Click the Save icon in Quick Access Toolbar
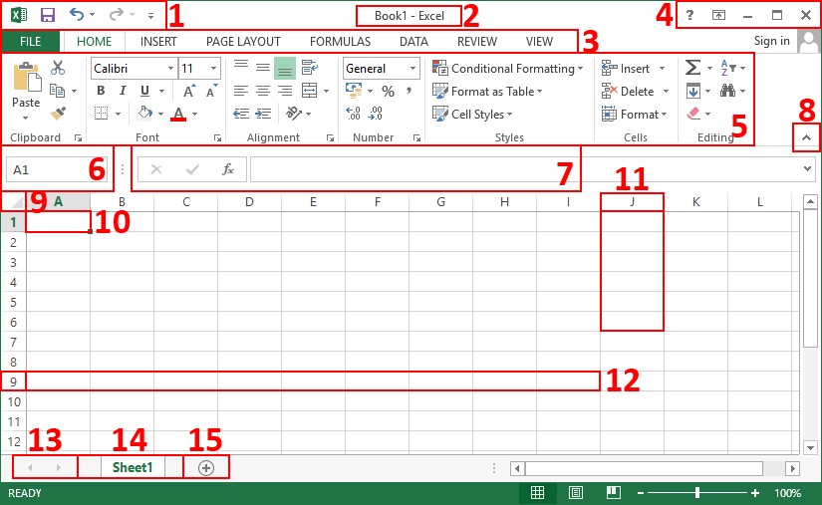This screenshot has height=505, width=822. (x=47, y=15)
